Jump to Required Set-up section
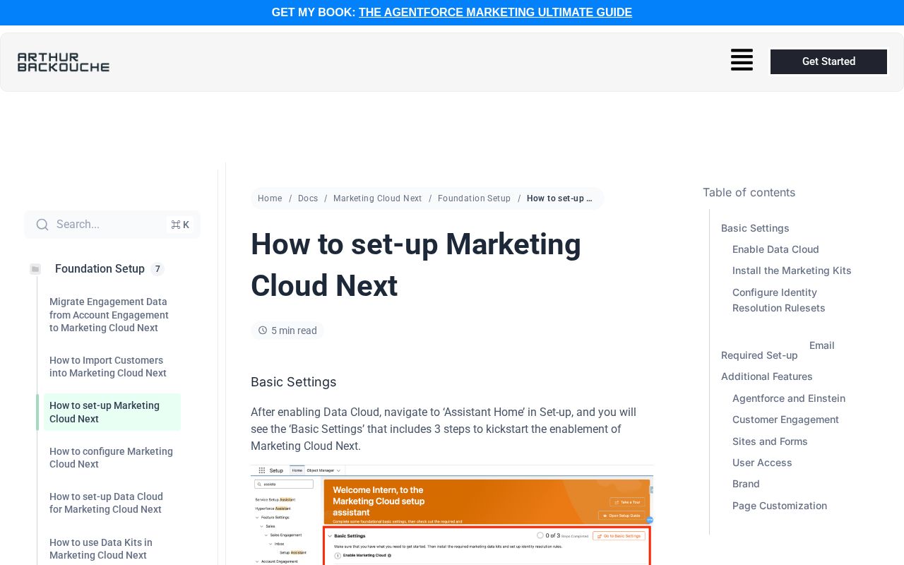 (759, 355)
